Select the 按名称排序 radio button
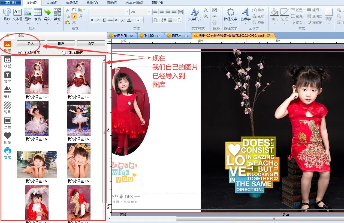The image size is (344, 223). 20,53
